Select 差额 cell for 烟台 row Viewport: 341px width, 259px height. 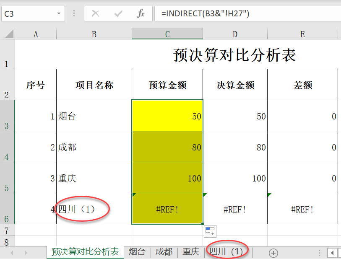302,116
